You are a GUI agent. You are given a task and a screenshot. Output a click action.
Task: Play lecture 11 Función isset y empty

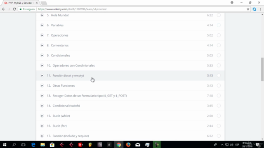coord(42,76)
